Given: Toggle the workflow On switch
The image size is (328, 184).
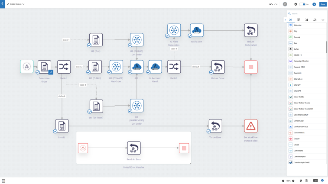Looking at the screenshot, I should [x=303, y=4].
